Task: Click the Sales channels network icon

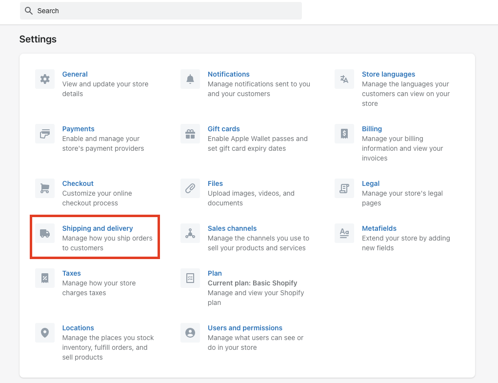Action: (190, 233)
